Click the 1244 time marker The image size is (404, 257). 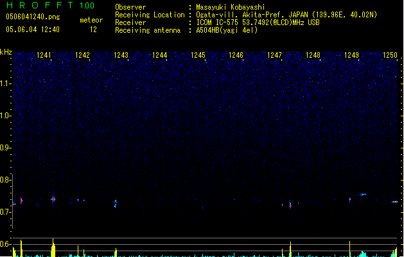(x=159, y=55)
